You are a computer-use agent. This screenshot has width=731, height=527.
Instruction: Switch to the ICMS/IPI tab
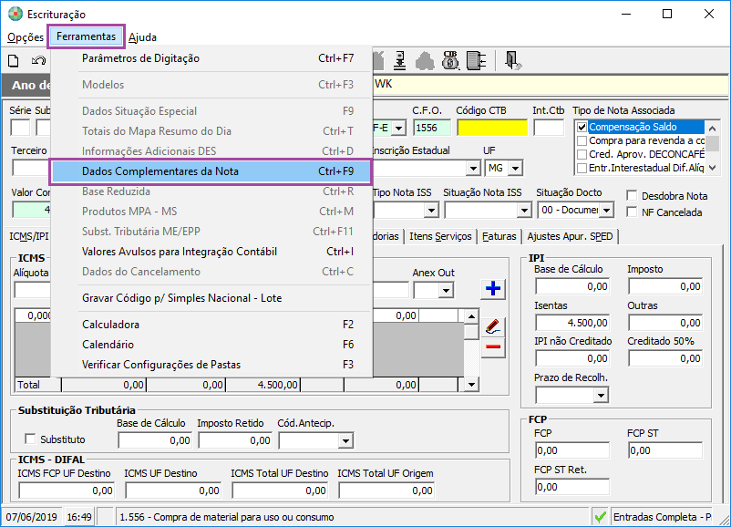point(29,236)
